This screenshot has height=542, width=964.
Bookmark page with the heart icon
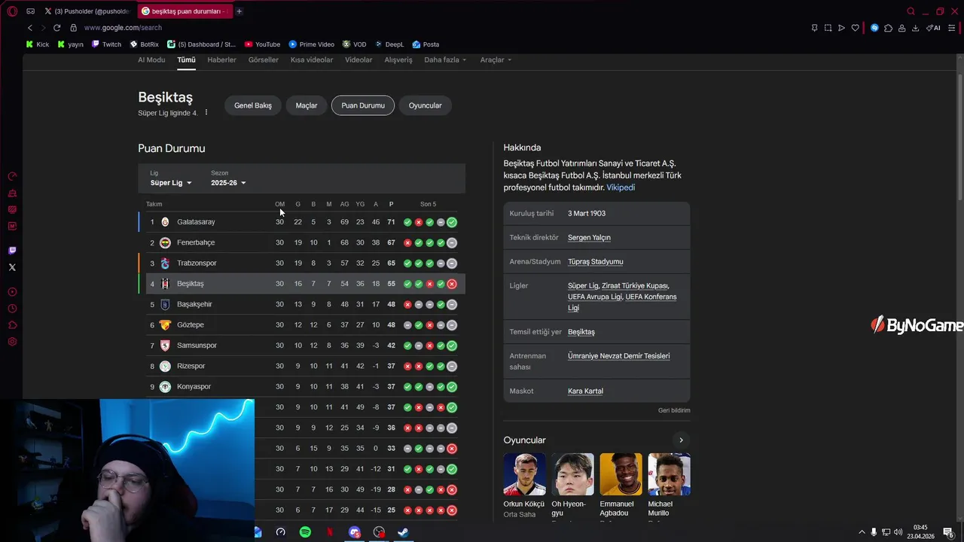855,28
